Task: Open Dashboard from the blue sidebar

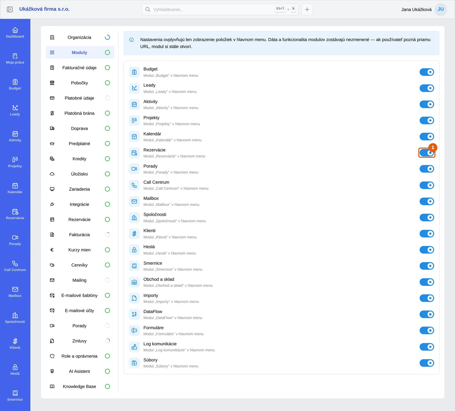Action: point(15,32)
